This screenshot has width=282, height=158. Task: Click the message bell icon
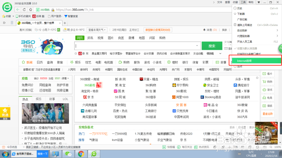pyautogui.click(x=204, y=30)
